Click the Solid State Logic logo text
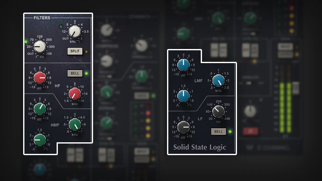This screenshot has height=181, width=322. [x=200, y=147]
